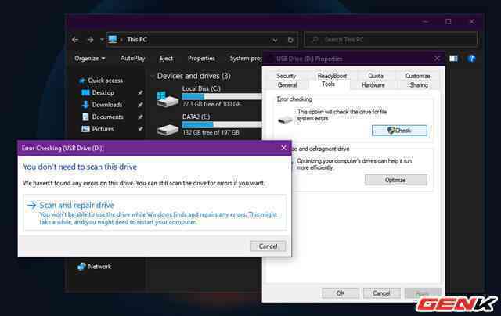501x316 pixels.
Task: Open Downloads folder in the sidebar
Action: pyautogui.click(x=107, y=105)
